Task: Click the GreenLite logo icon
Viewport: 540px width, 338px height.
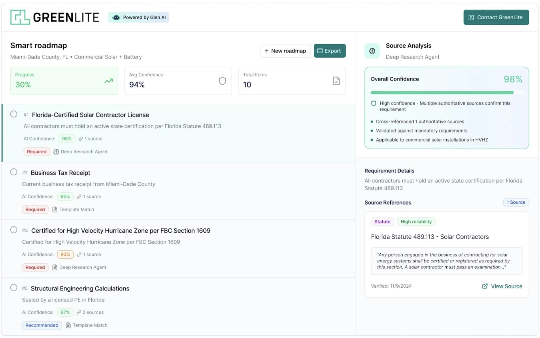Action: [x=20, y=17]
